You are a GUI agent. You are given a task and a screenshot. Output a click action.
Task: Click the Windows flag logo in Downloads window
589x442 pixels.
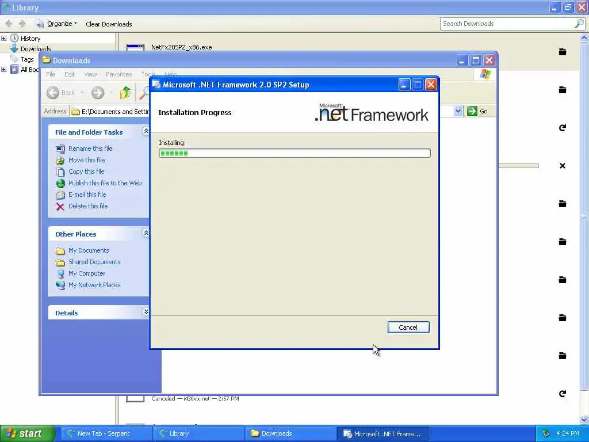coord(485,74)
